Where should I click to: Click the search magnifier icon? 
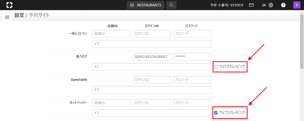coord(171,5)
